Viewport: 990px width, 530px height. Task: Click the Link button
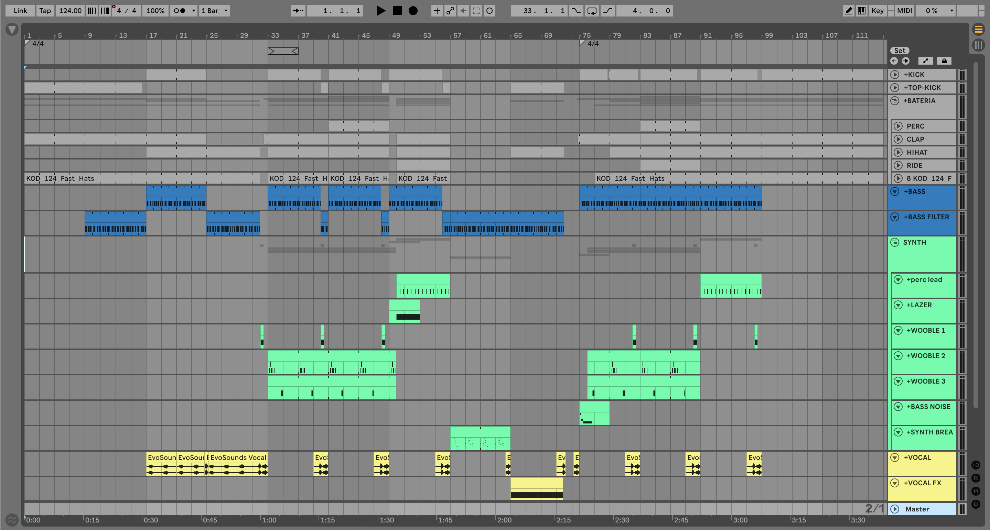[x=20, y=11]
